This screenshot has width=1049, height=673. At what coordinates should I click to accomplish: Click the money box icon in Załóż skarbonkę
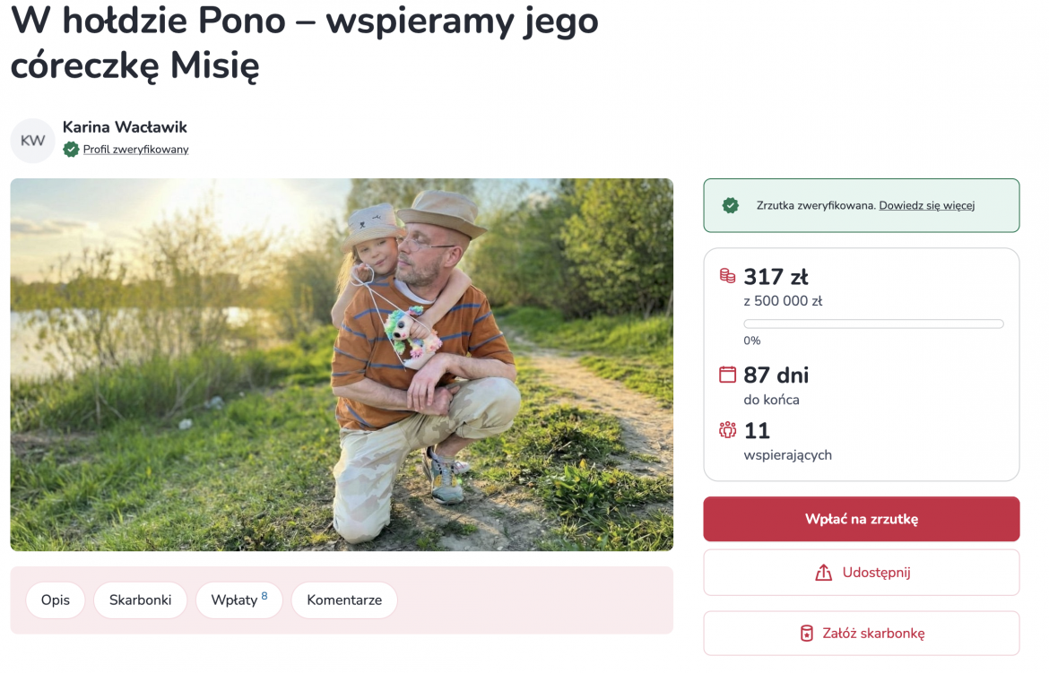(x=807, y=634)
